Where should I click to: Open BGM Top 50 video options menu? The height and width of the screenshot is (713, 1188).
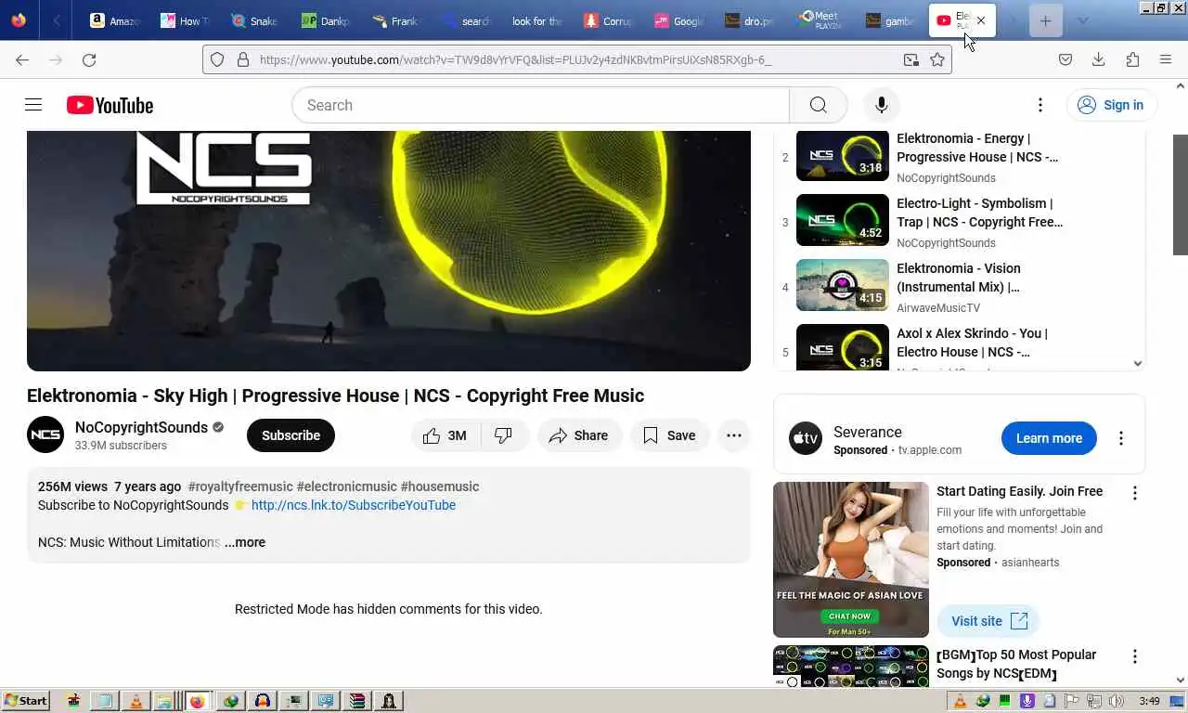pos(1134,656)
